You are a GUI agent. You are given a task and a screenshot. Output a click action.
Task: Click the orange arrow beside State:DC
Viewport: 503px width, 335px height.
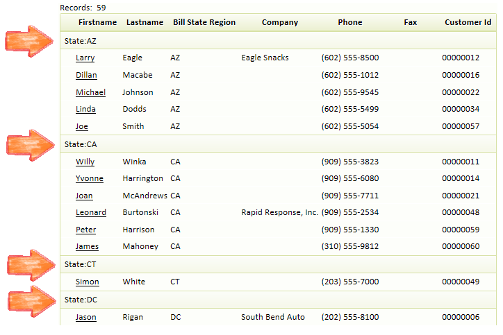(x=32, y=302)
